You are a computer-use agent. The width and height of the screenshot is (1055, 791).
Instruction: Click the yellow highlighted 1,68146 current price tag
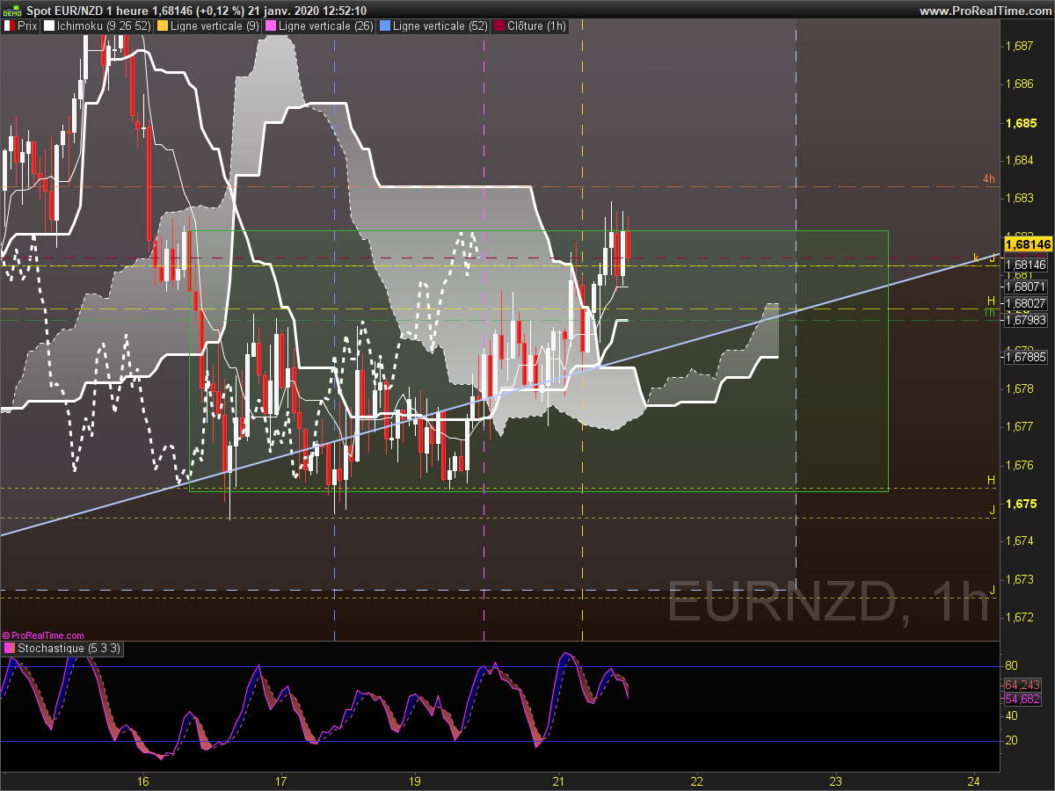1028,243
